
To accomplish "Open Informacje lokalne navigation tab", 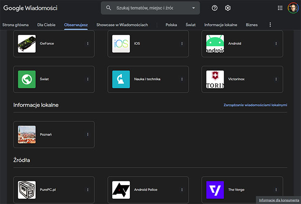I will click(221, 25).
